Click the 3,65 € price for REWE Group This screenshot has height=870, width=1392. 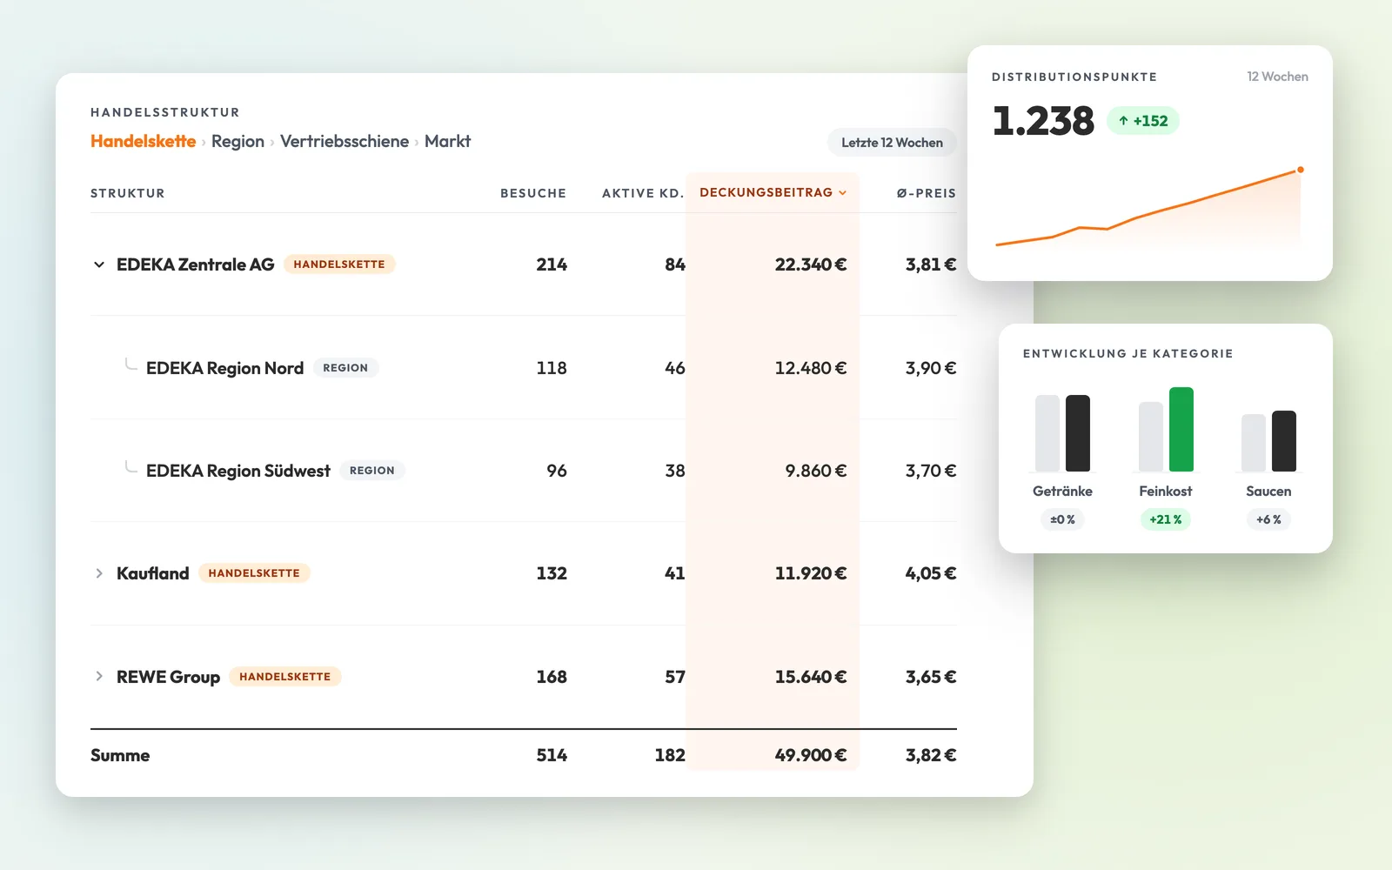click(x=931, y=677)
